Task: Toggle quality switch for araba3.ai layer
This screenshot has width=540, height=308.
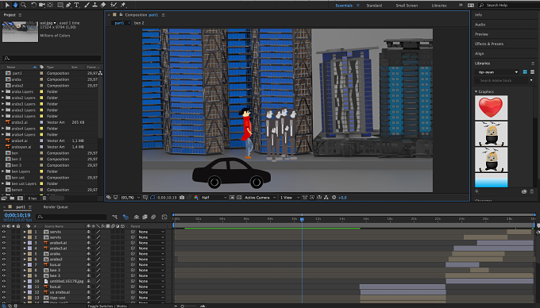Action: tap(98, 248)
